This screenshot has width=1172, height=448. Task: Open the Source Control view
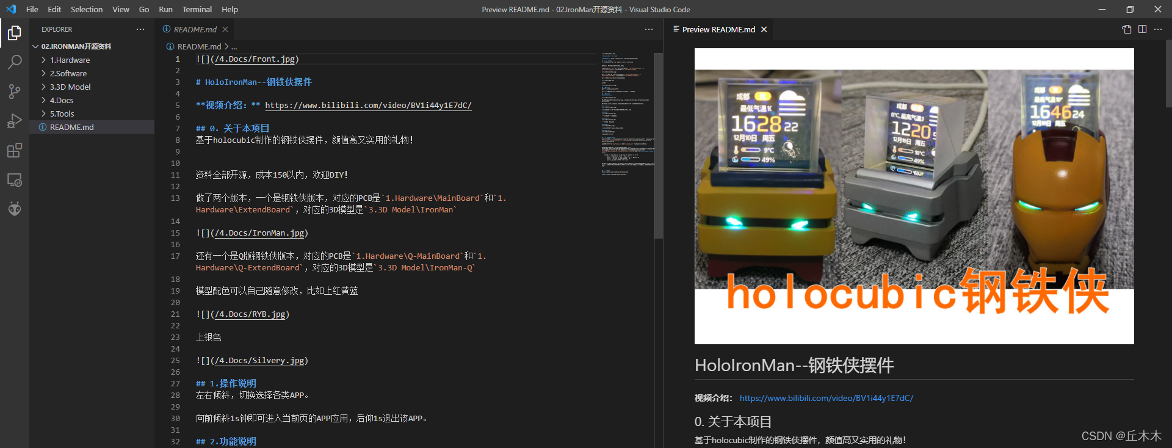15,92
